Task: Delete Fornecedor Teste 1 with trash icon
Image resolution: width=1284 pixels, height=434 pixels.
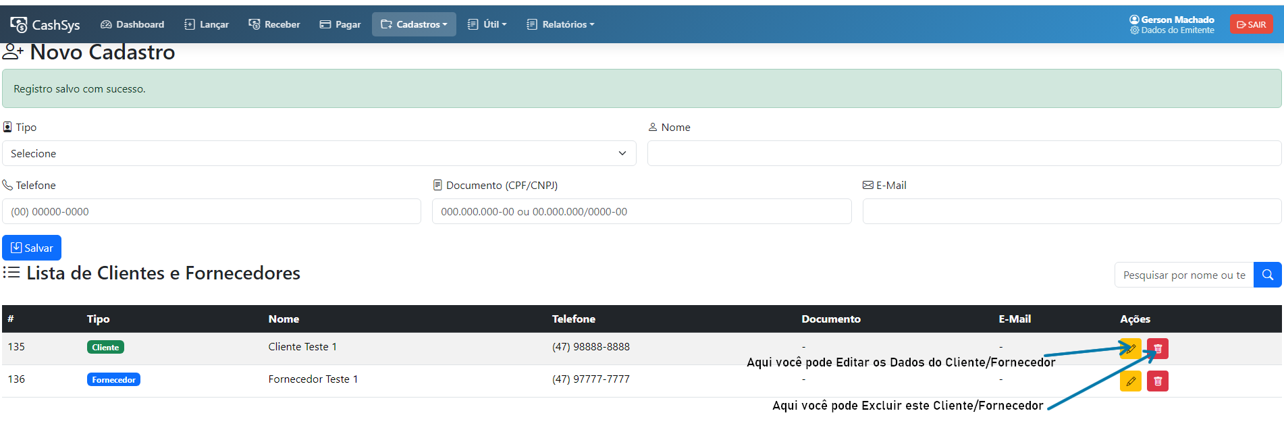Action: [x=1158, y=381]
